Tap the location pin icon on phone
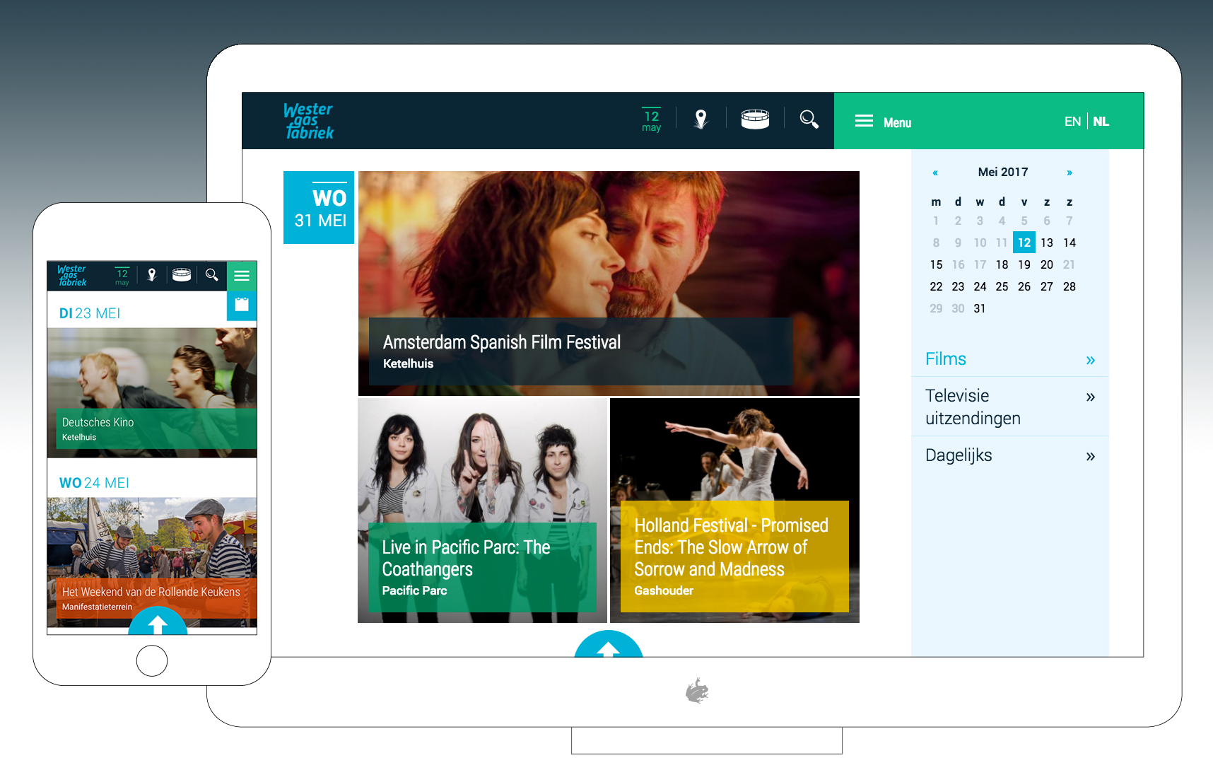The width and height of the screenshot is (1213, 758). (x=151, y=275)
